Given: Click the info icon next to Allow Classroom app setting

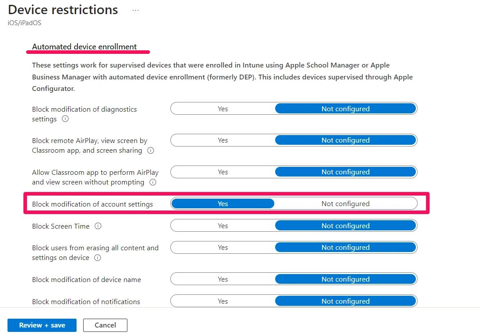Looking at the screenshot, I should coord(153,182).
